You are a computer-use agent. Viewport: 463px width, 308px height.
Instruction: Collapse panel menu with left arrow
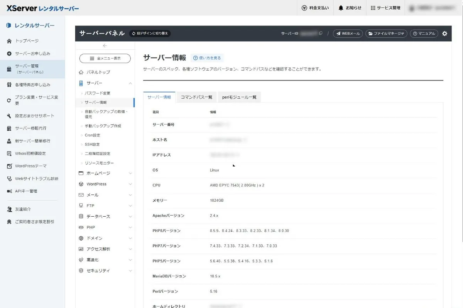pyautogui.click(x=105, y=45)
